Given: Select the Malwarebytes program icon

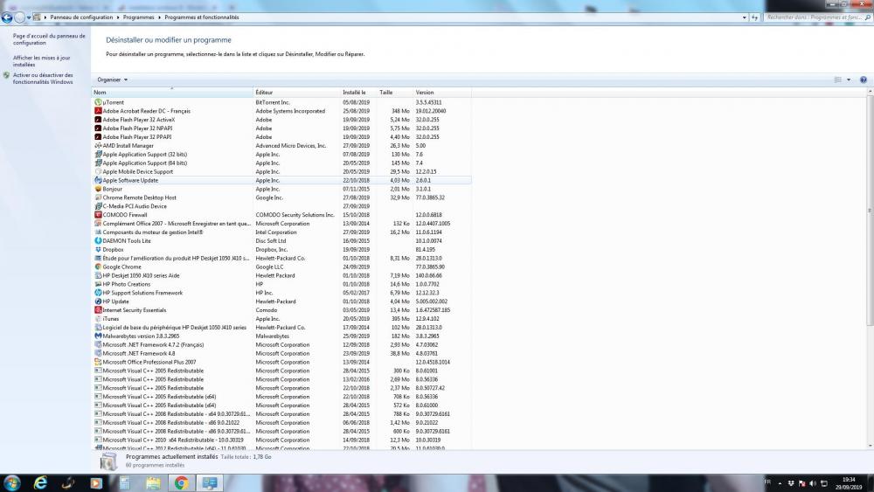Looking at the screenshot, I should coord(98,336).
